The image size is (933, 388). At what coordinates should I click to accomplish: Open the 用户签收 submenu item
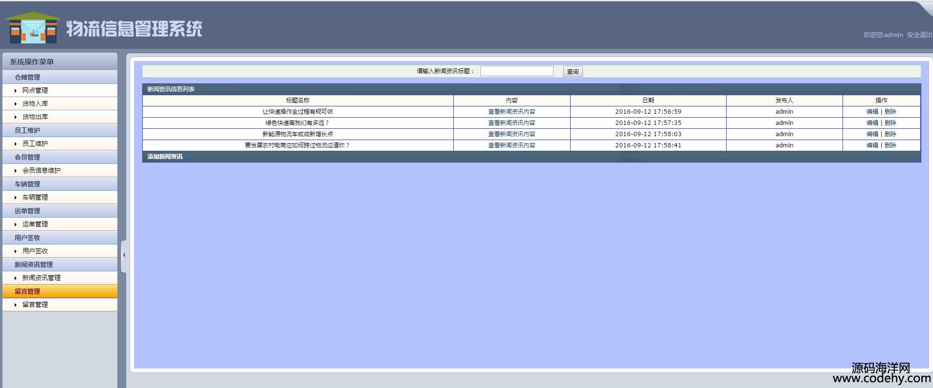pos(35,251)
